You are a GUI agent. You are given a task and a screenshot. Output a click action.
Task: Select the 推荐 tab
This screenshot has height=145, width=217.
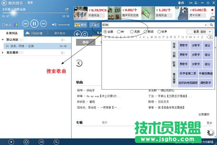[85, 42]
